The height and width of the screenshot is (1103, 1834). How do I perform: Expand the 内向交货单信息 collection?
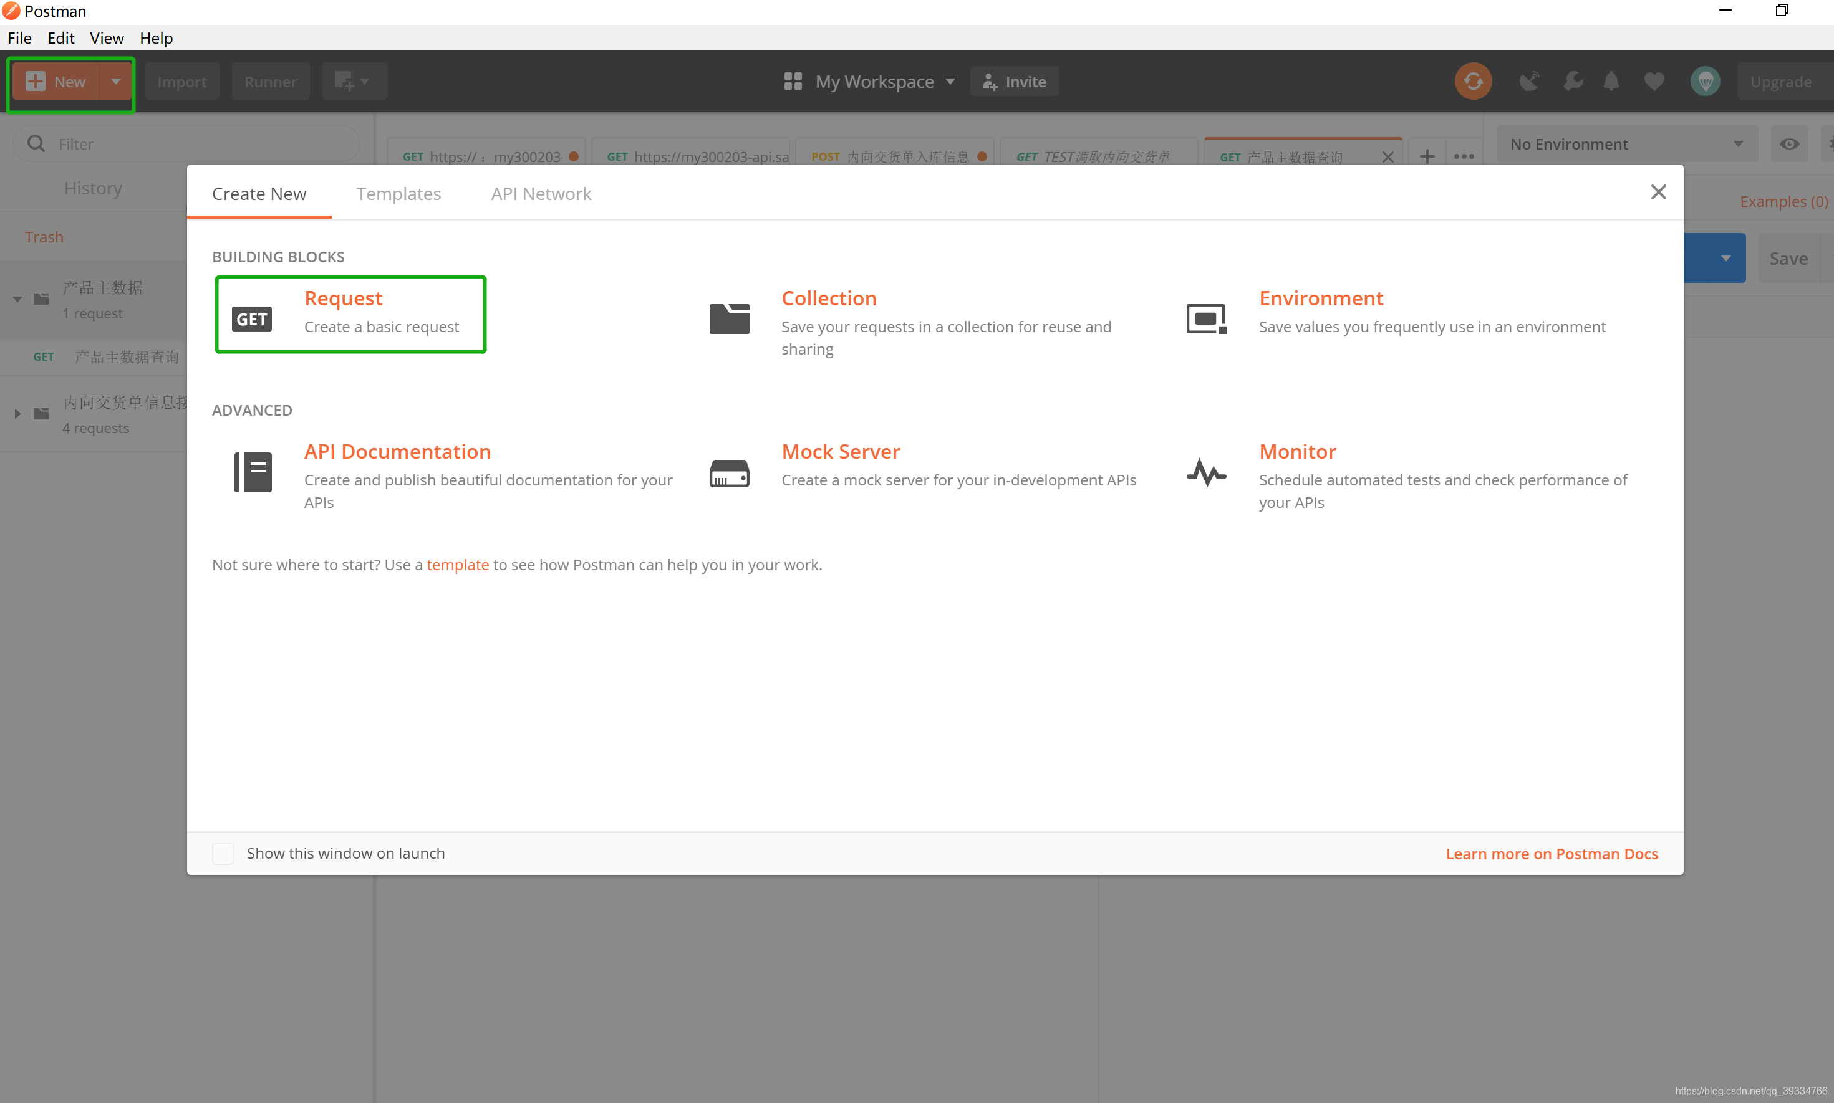point(17,413)
